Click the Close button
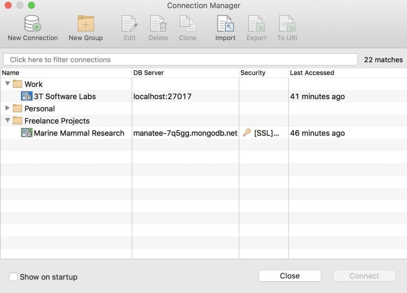 tap(289, 276)
